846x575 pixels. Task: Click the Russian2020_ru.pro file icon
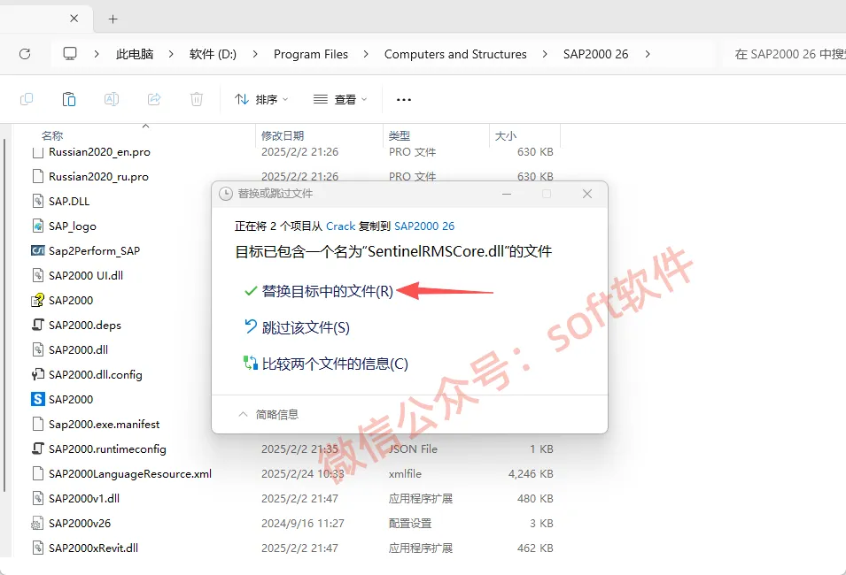click(38, 176)
